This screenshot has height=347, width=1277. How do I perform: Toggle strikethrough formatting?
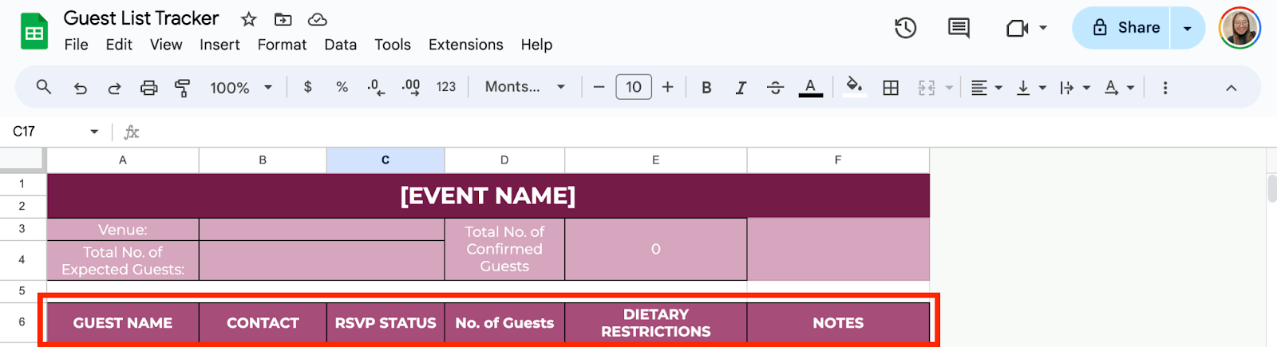(775, 88)
